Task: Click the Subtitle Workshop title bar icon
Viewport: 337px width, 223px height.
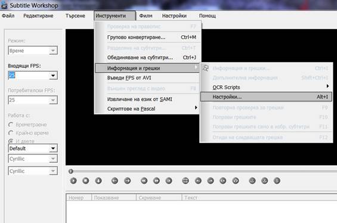Action: point(4,5)
